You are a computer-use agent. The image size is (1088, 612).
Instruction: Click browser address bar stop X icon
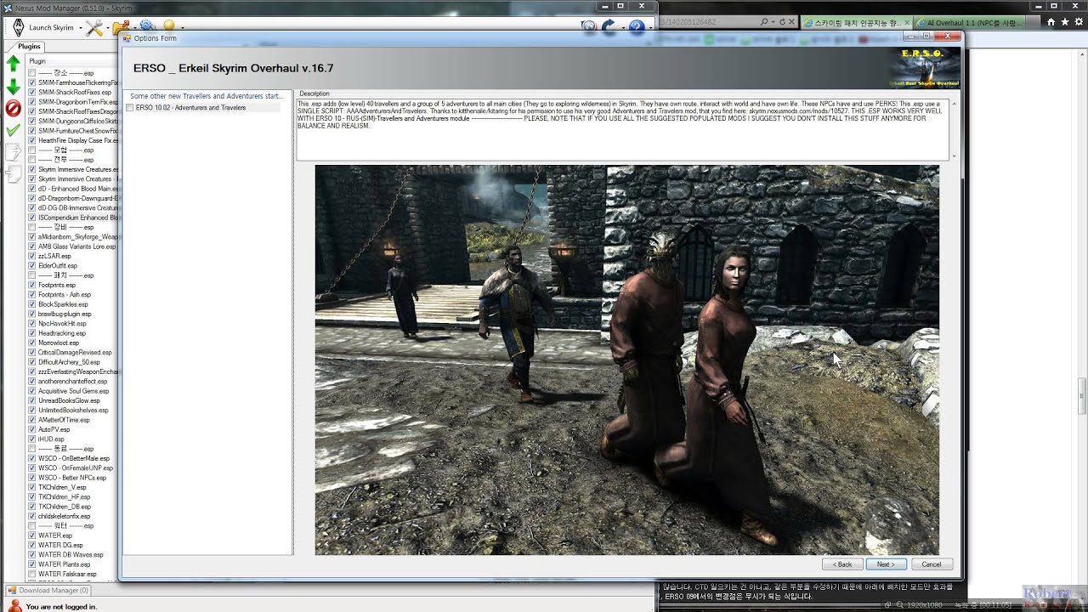point(793,22)
